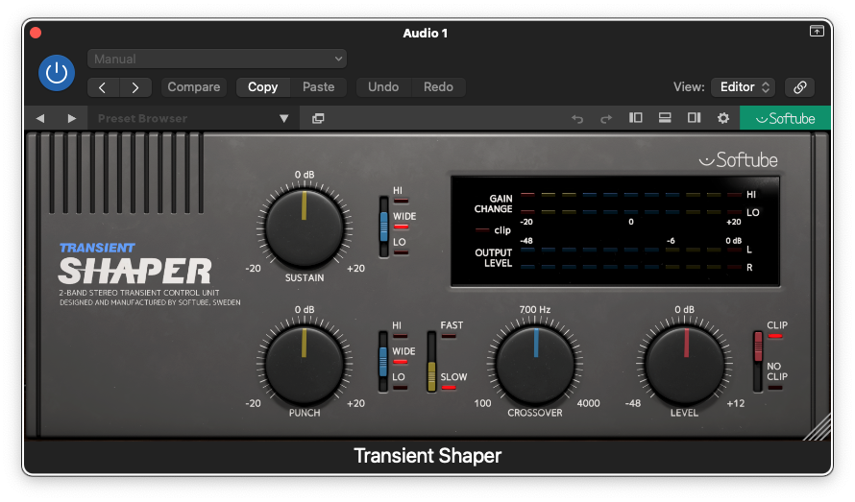Viewport: 855px width, 502px height.
Task: Click the yellow Fast/Slow slide switch
Action: (431, 376)
